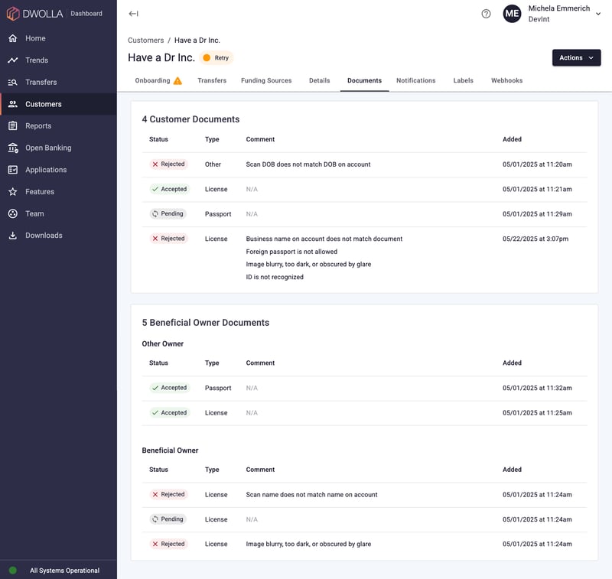
Task: Open help via question mark icon
Action: [x=486, y=14]
